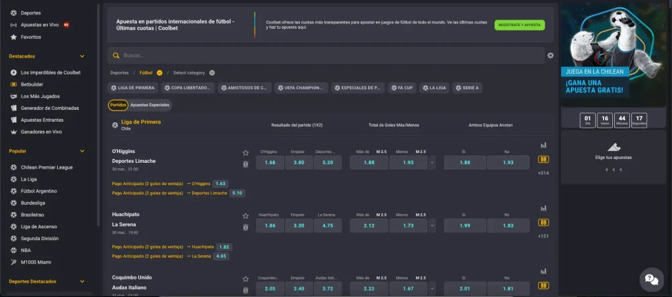Select Both teams score Si 1.99
Screen dimensions: 672x297
point(465,226)
